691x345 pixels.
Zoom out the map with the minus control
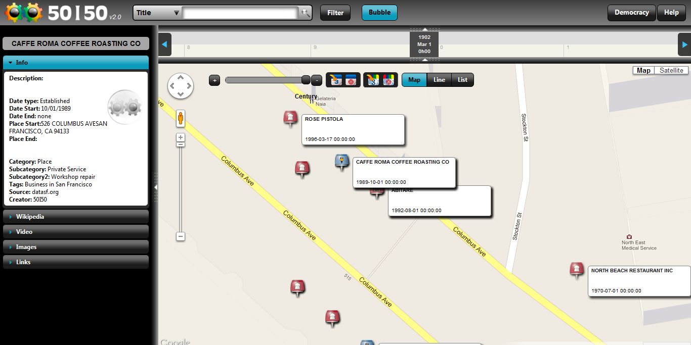click(181, 236)
